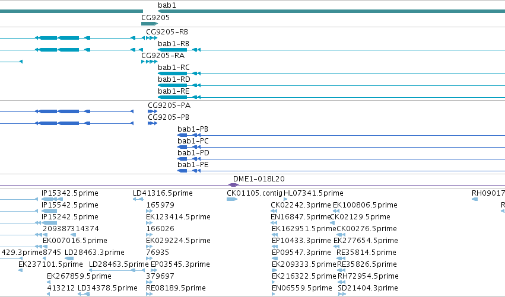Click the LD34378.5prime EST
Screen dimensions: 505x297
107,288
